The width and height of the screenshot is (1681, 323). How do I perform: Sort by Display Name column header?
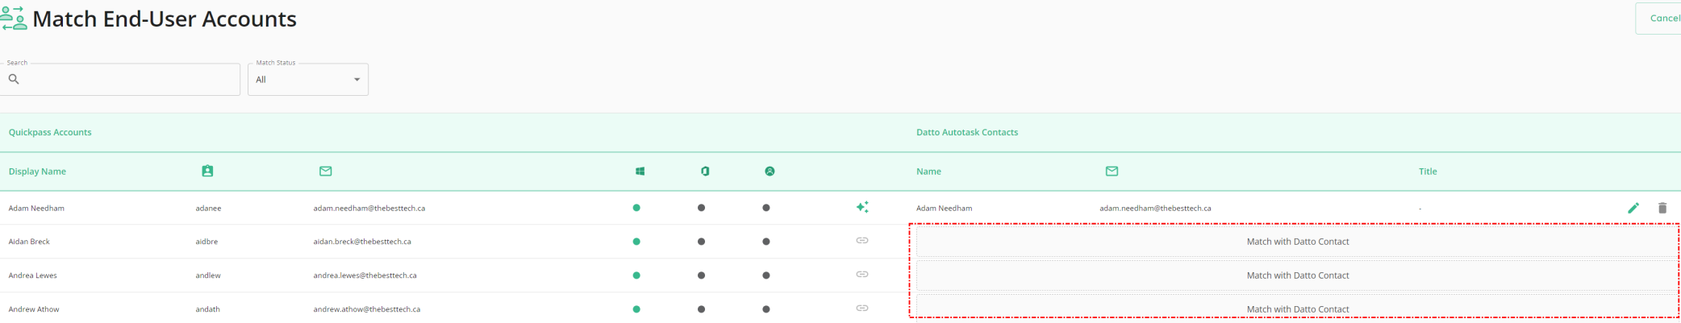click(37, 172)
